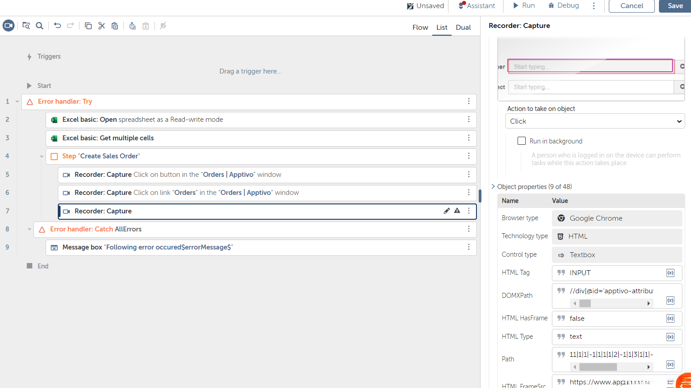Screen dimensions: 691x388
Task: Open the more options menu next to Debug
Action: tap(594, 6)
